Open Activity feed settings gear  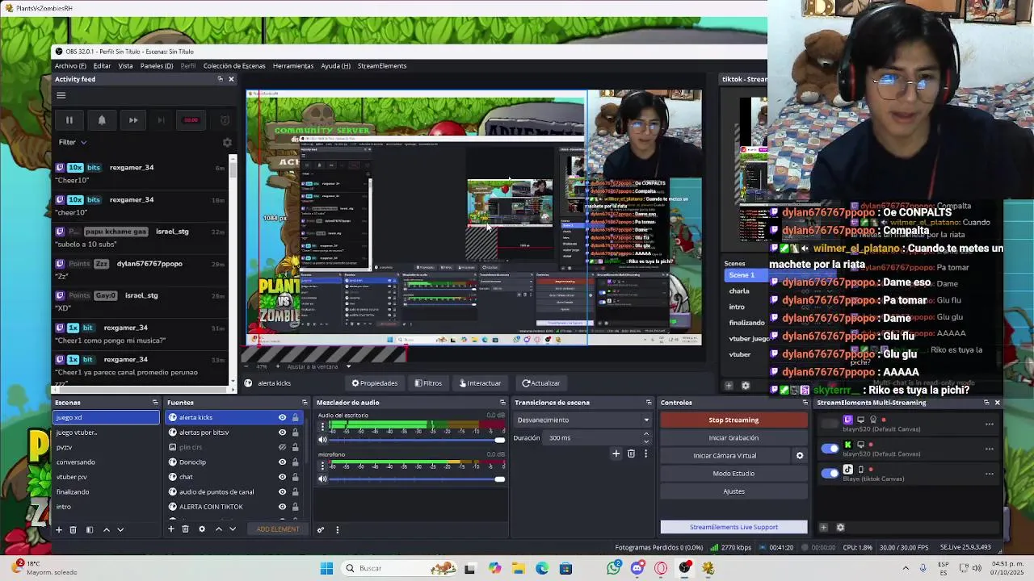pos(227,142)
